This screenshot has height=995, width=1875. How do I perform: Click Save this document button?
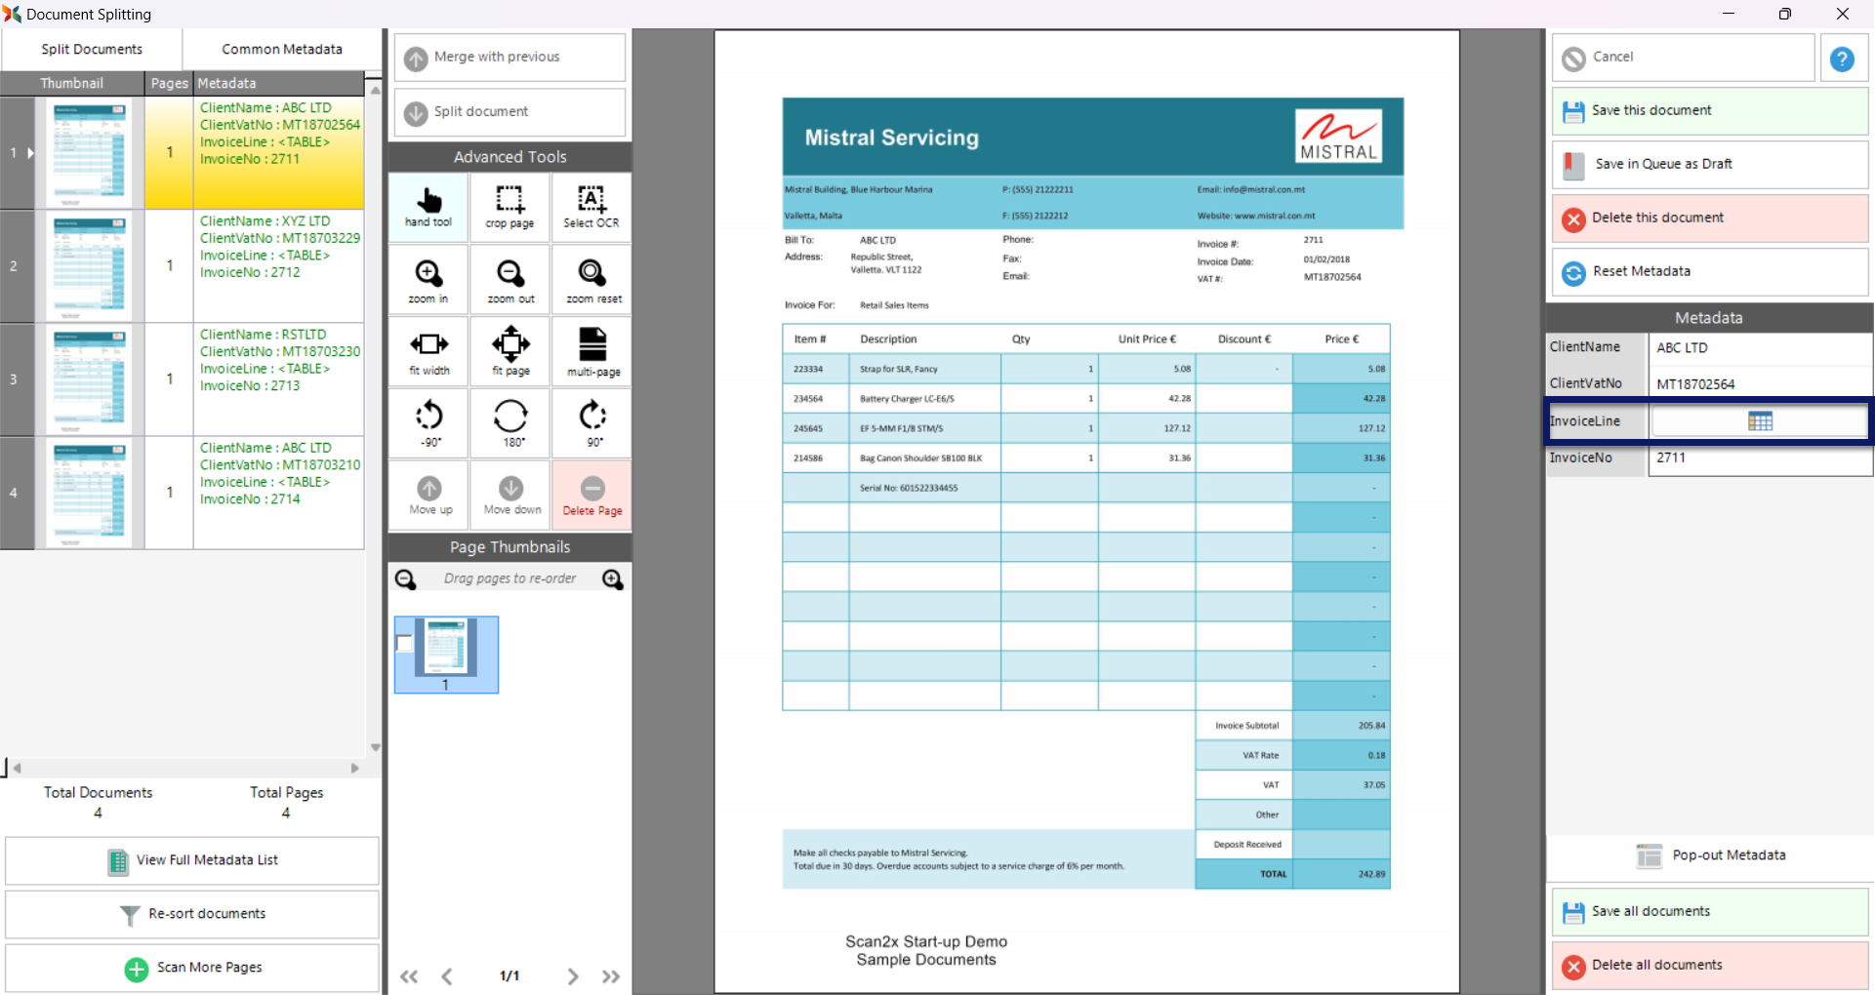click(x=1709, y=111)
